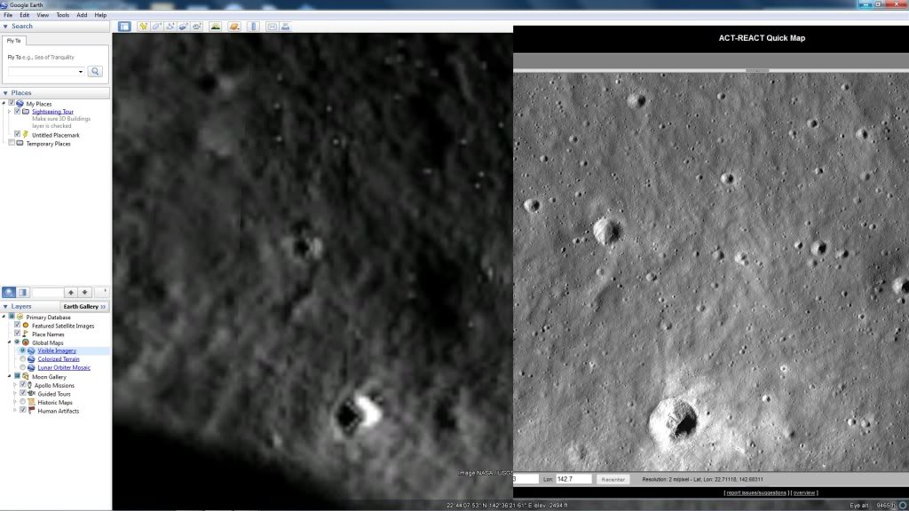Open the Edit menu
909x511 pixels.
coord(24,15)
